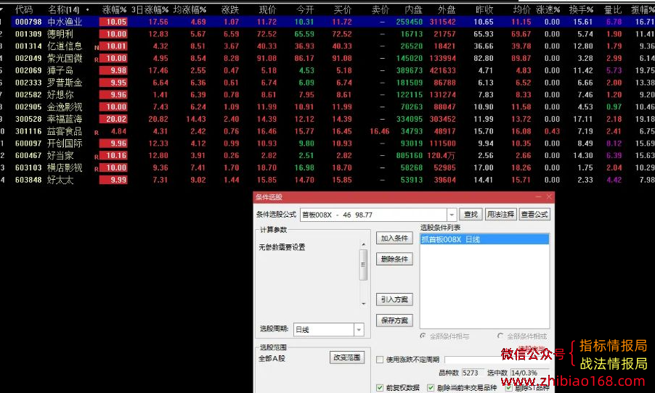Screen dimensions: 655x393
Task: Select the 德明利 stock row
Action: pos(327,34)
